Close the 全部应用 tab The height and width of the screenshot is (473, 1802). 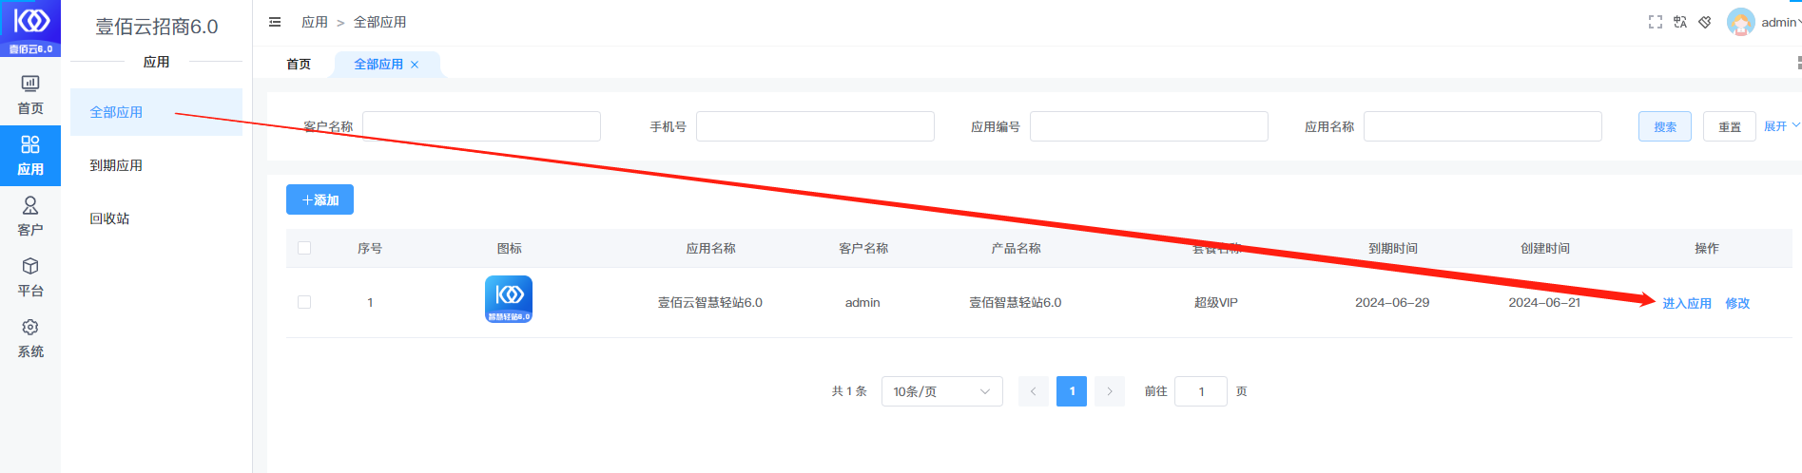(x=415, y=65)
